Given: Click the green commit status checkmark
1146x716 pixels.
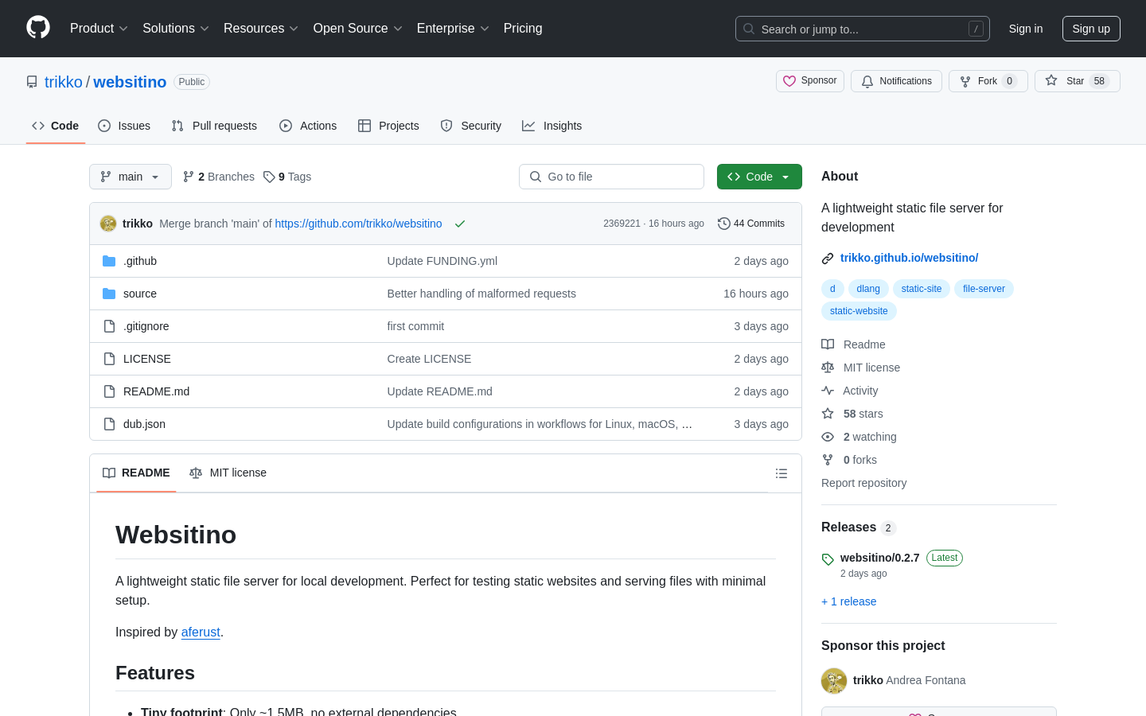Looking at the screenshot, I should point(460,224).
